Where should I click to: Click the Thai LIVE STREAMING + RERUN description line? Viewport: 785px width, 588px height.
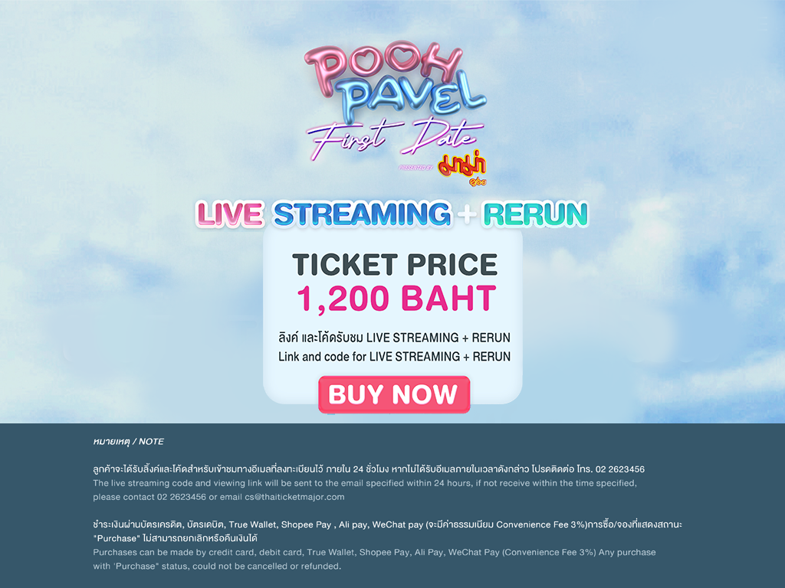coord(395,338)
